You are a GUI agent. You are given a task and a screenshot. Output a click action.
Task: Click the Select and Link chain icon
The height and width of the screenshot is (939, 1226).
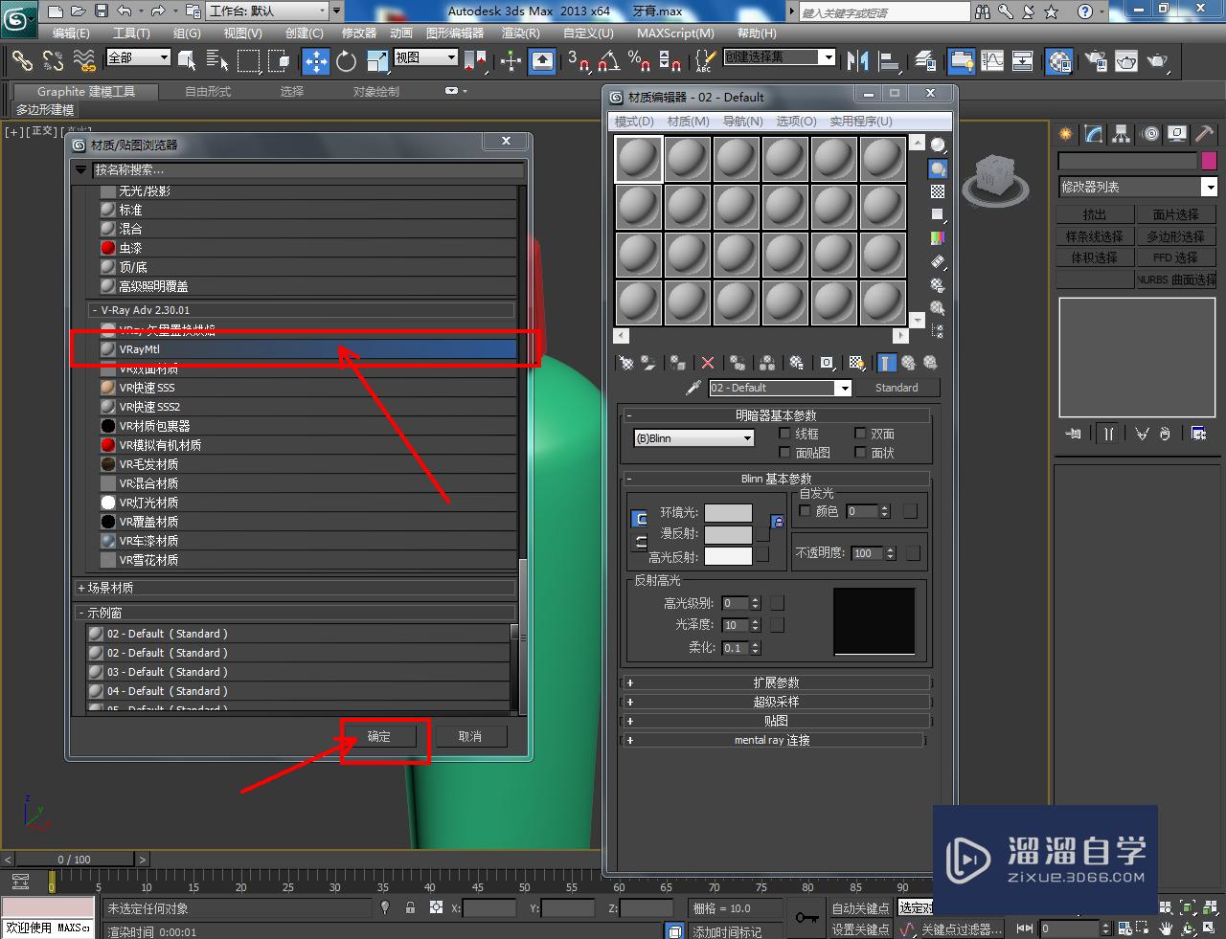[x=22, y=61]
